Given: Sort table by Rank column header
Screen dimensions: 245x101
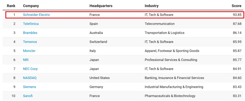Looking at the screenshot, I should tap(11, 6).
